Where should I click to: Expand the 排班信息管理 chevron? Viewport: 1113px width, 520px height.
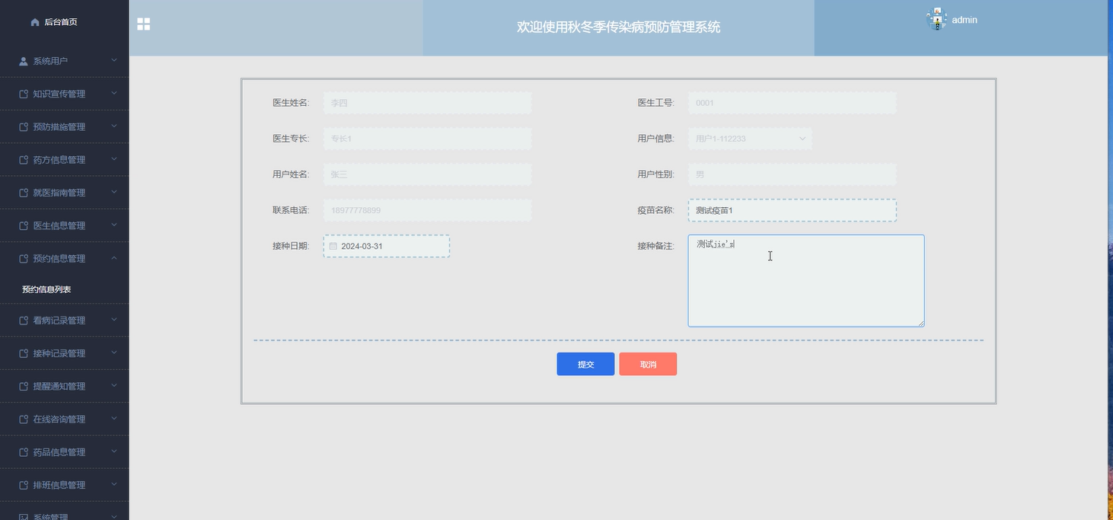click(x=114, y=484)
